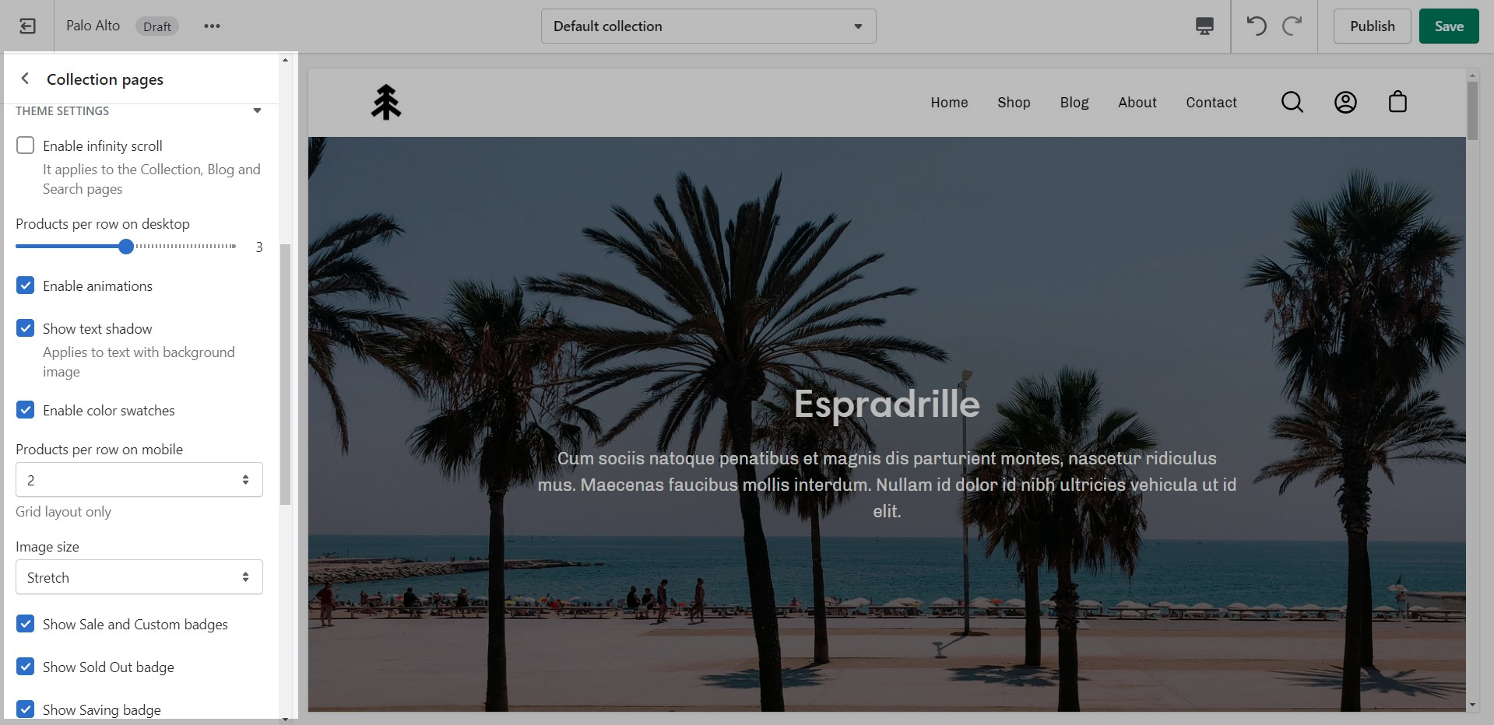Open the Image size Stretch dropdown

[x=139, y=577]
